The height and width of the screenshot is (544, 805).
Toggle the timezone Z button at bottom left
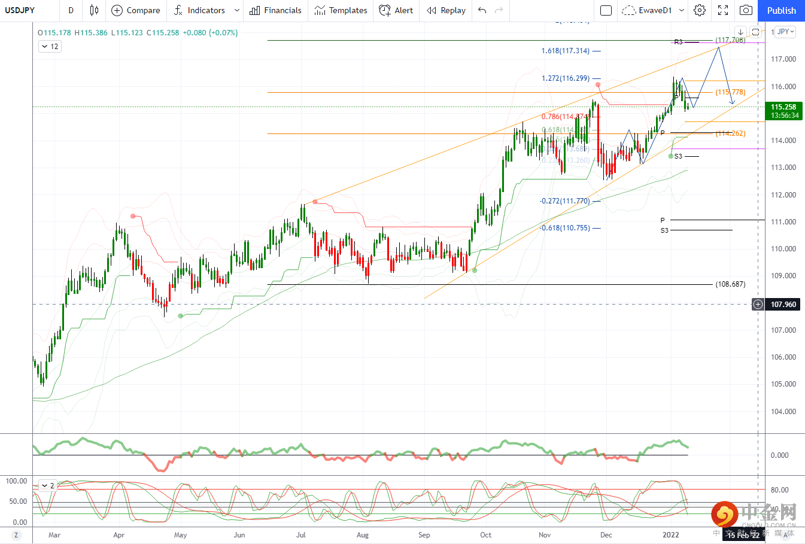[x=16, y=535]
